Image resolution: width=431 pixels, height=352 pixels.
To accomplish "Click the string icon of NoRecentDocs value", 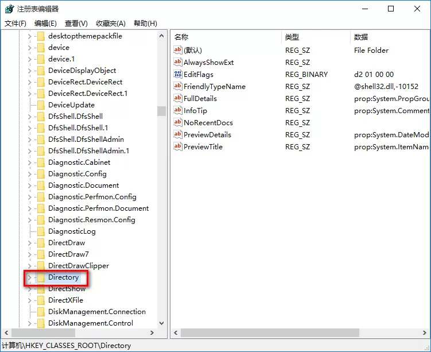I will click(178, 122).
